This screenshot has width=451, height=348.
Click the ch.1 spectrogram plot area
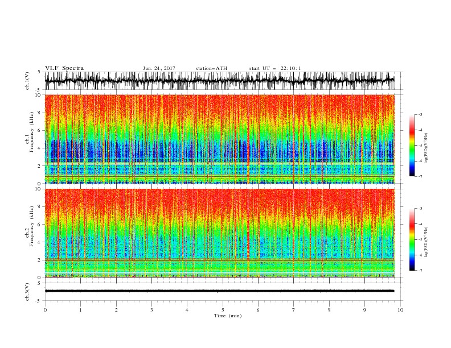coord(219,139)
